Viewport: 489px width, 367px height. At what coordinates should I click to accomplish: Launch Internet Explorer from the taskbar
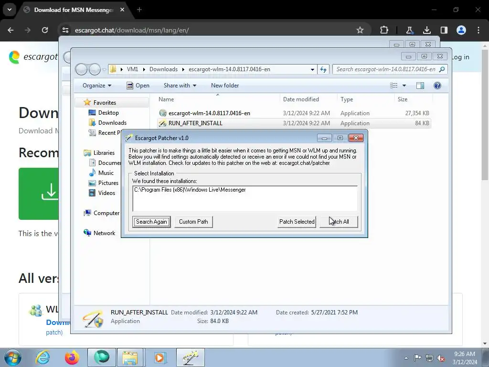43,357
